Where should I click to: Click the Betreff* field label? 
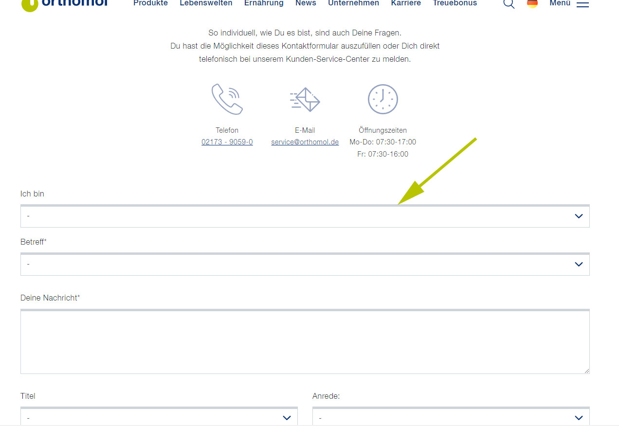coord(34,242)
